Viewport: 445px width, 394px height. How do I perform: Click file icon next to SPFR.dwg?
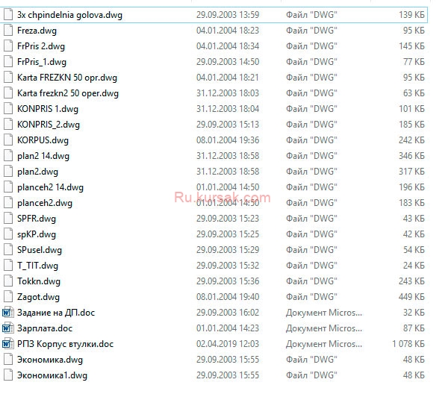(x=8, y=218)
